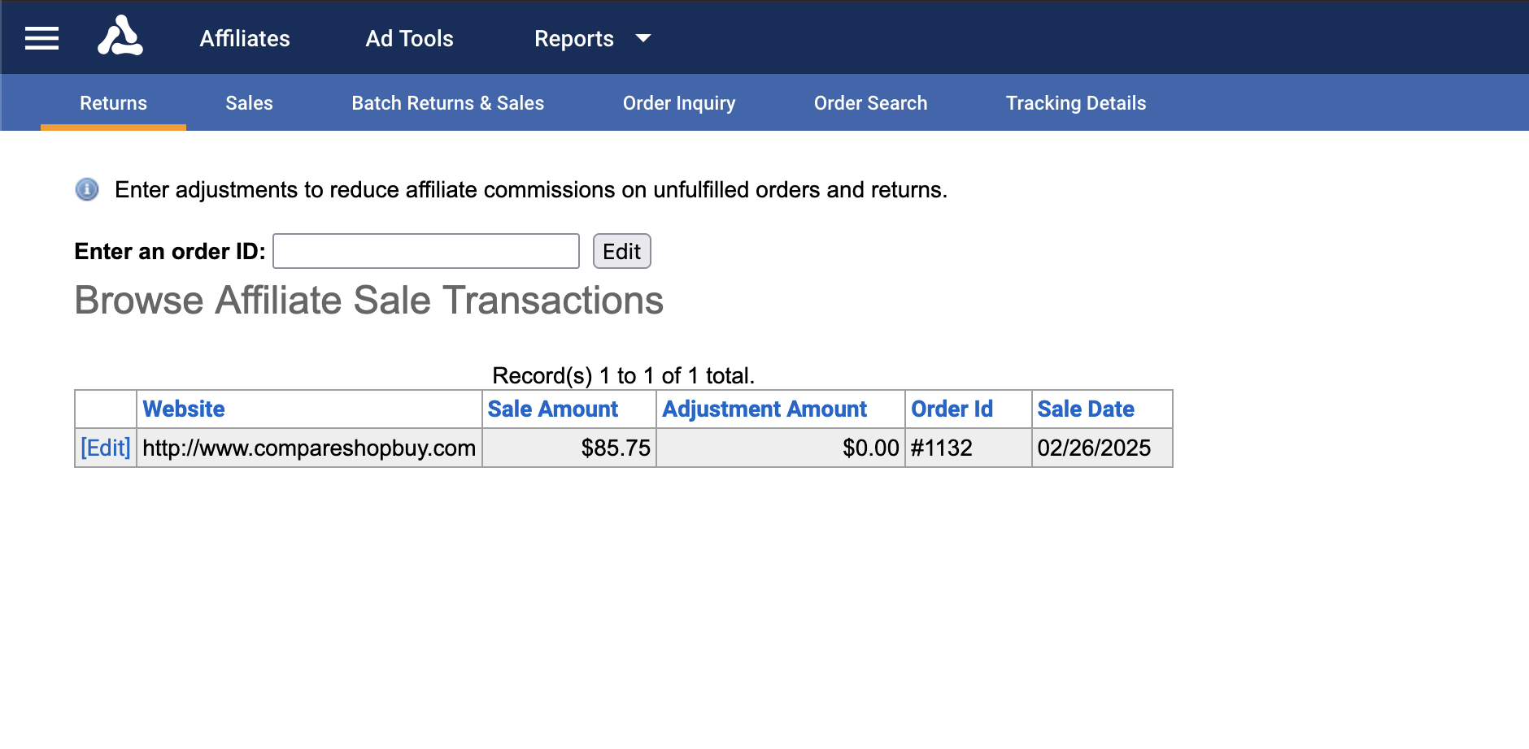This screenshot has width=1529, height=749.
Task: Click the blue info icon
Action: click(x=87, y=189)
